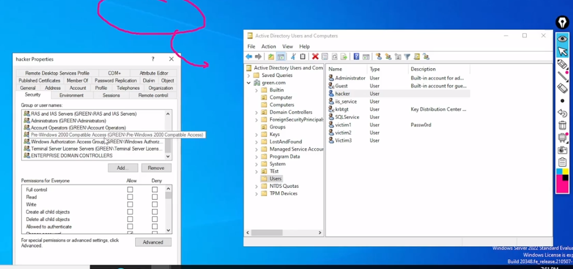573x269 pixels.
Task: Click the Forward arrow in ADUC toolbar
Action: (258, 57)
